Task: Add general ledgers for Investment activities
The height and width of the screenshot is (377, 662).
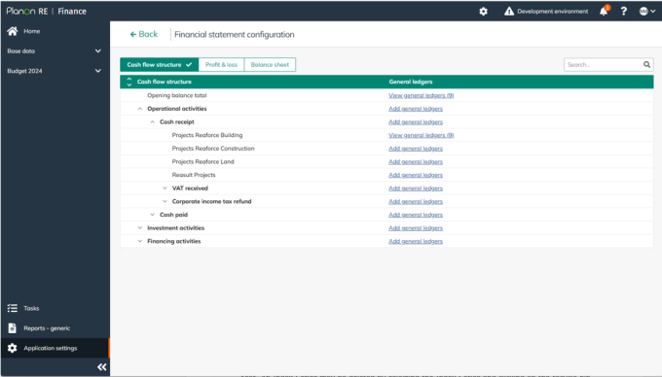Action: pyautogui.click(x=416, y=228)
